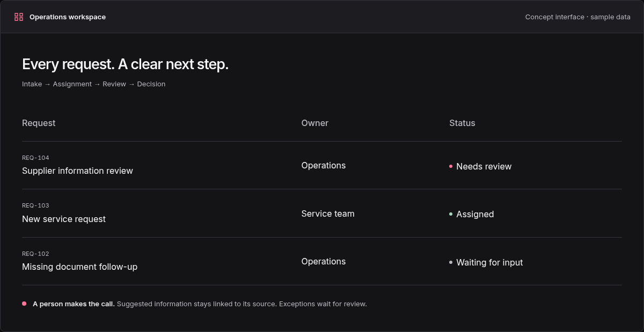Click the Operations workspace grid logo icon
The width and height of the screenshot is (644, 332).
click(x=19, y=17)
